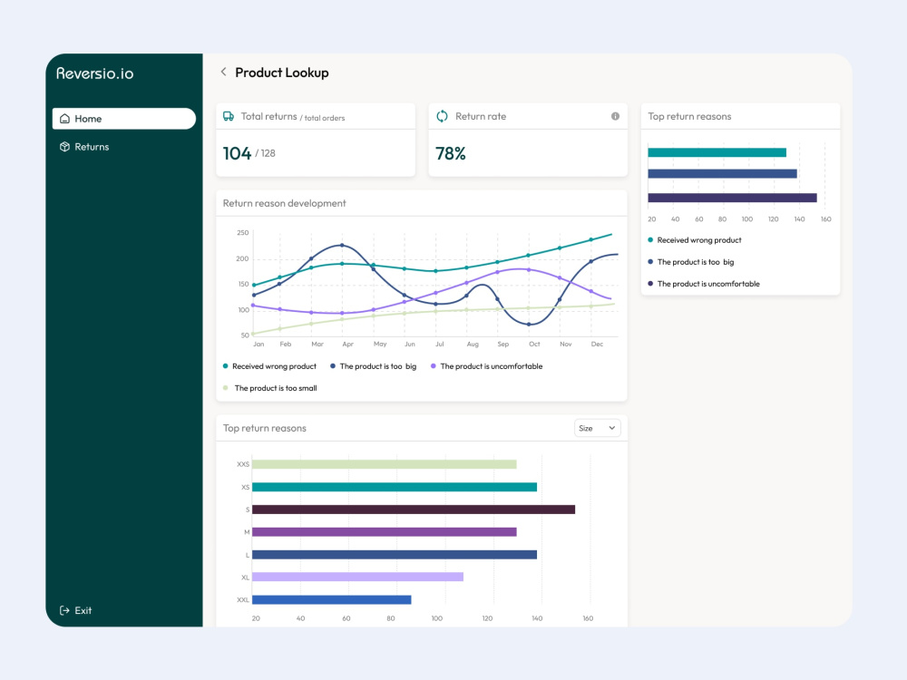Toggle 'The product is too small' legend entry
This screenshot has height=680, width=907.
(270, 388)
